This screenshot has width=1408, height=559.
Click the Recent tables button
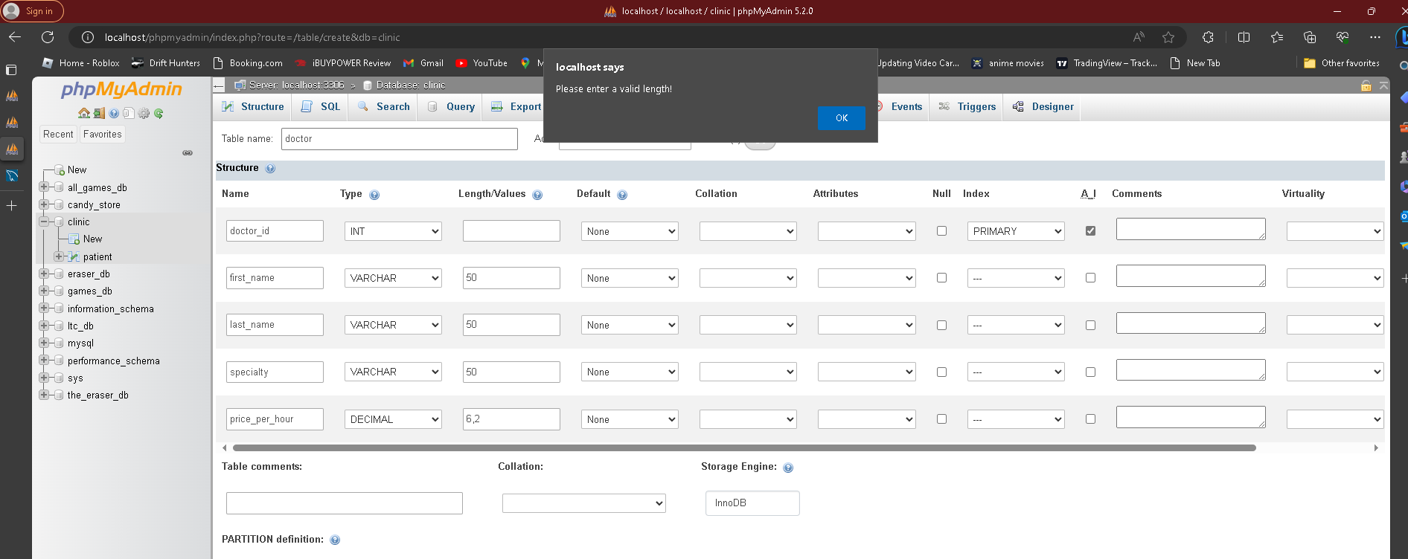pyautogui.click(x=58, y=135)
